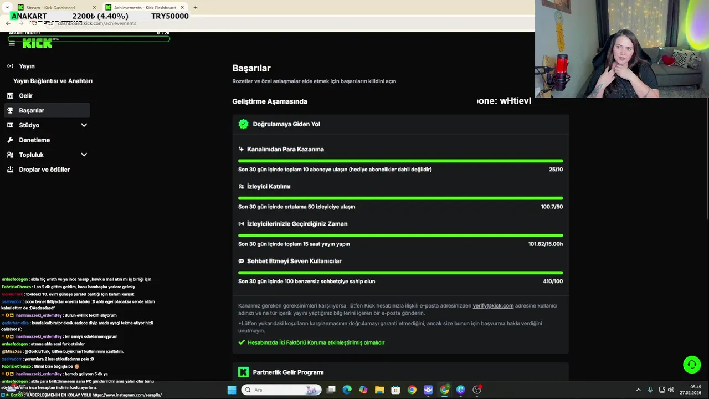Close the Stream - Kick Dashboard tab

pos(94,8)
